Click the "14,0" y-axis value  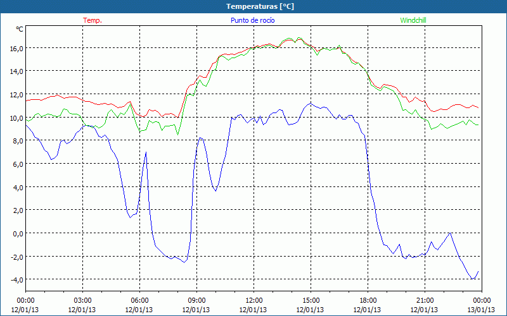(16, 71)
